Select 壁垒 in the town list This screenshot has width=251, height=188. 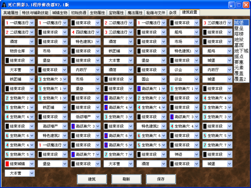(x=241, y=28)
